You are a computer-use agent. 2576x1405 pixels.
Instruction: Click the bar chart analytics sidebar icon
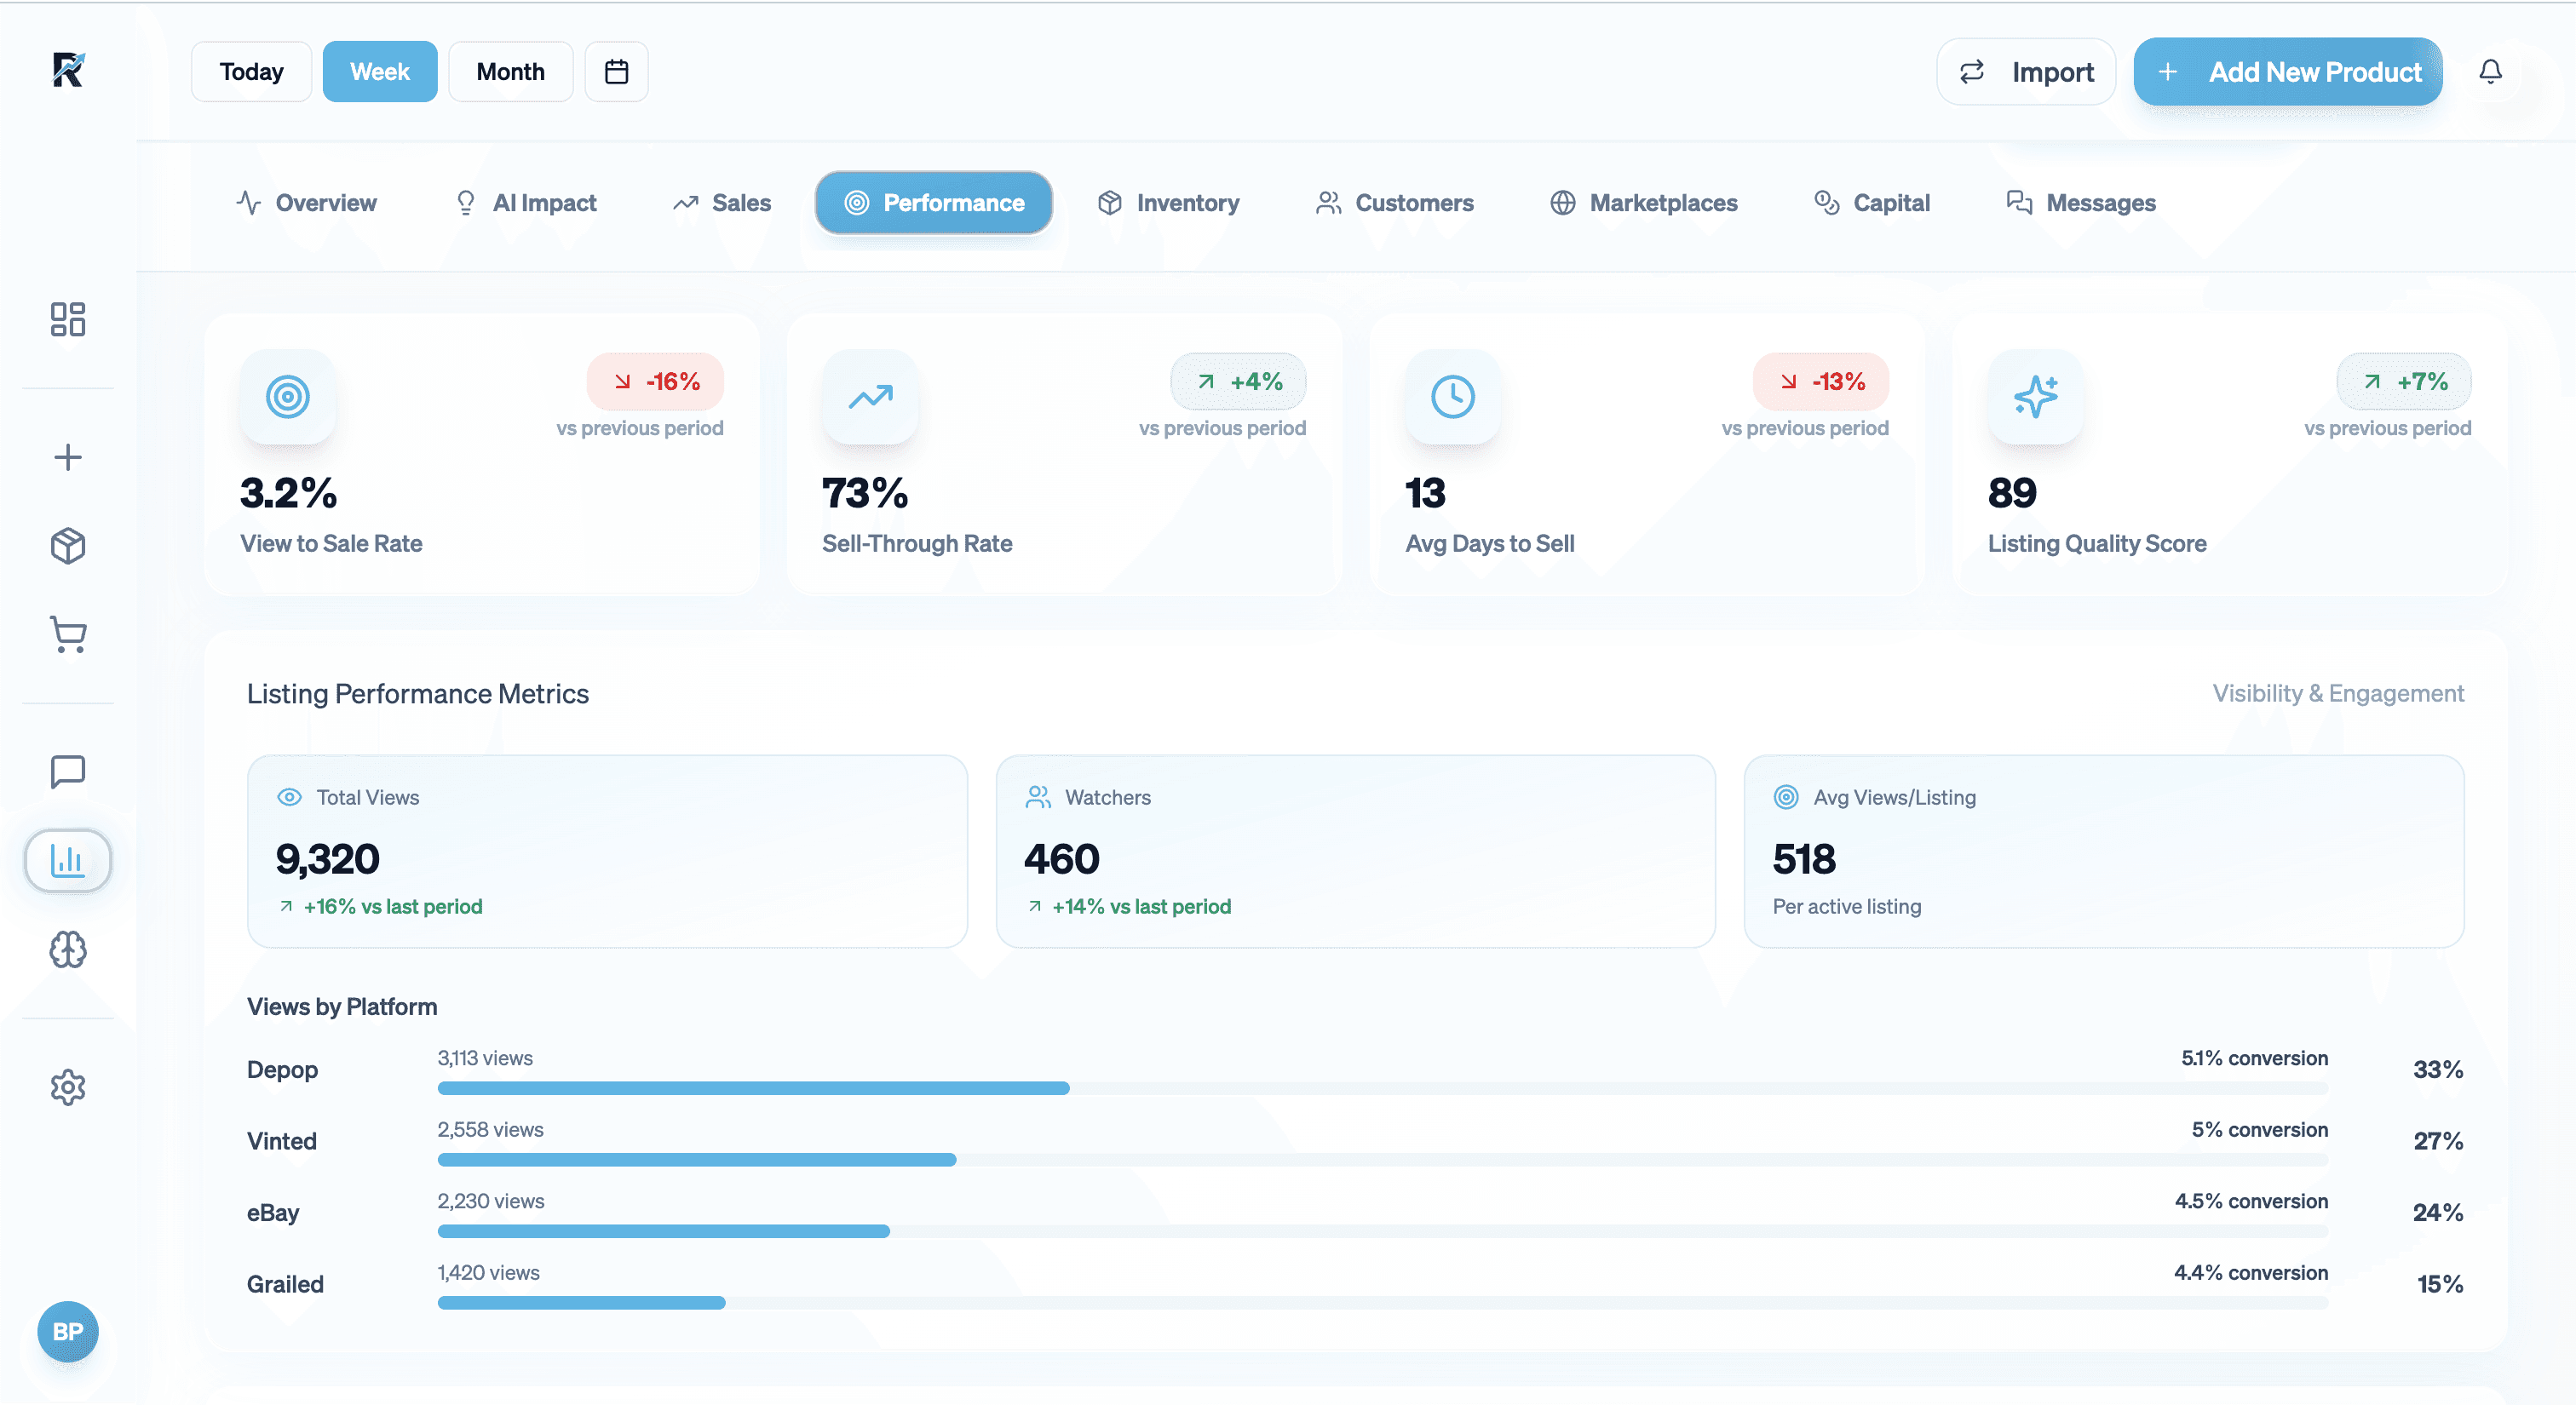68,860
